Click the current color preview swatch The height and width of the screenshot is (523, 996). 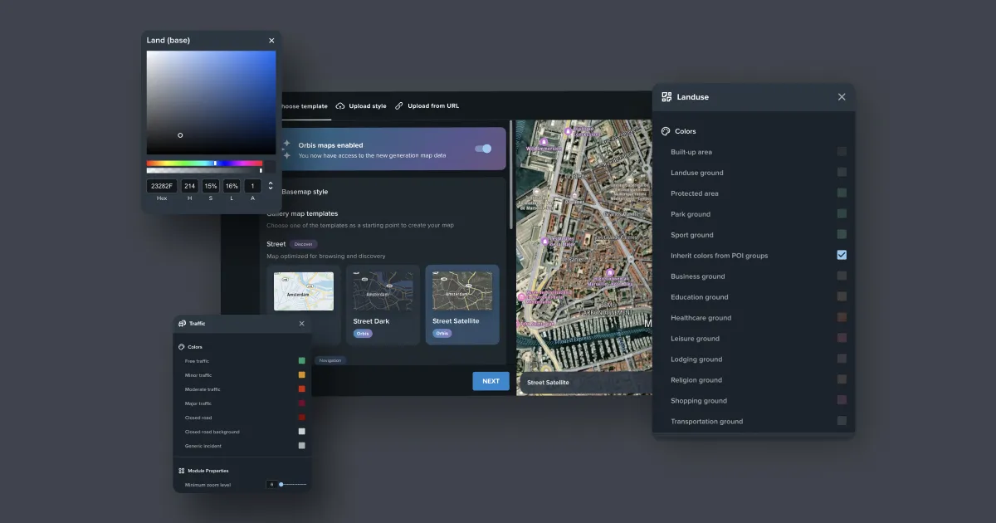point(271,167)
